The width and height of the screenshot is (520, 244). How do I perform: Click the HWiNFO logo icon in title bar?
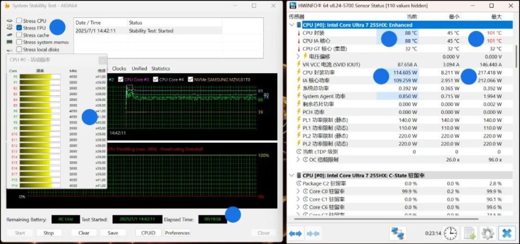click(293, 5)
